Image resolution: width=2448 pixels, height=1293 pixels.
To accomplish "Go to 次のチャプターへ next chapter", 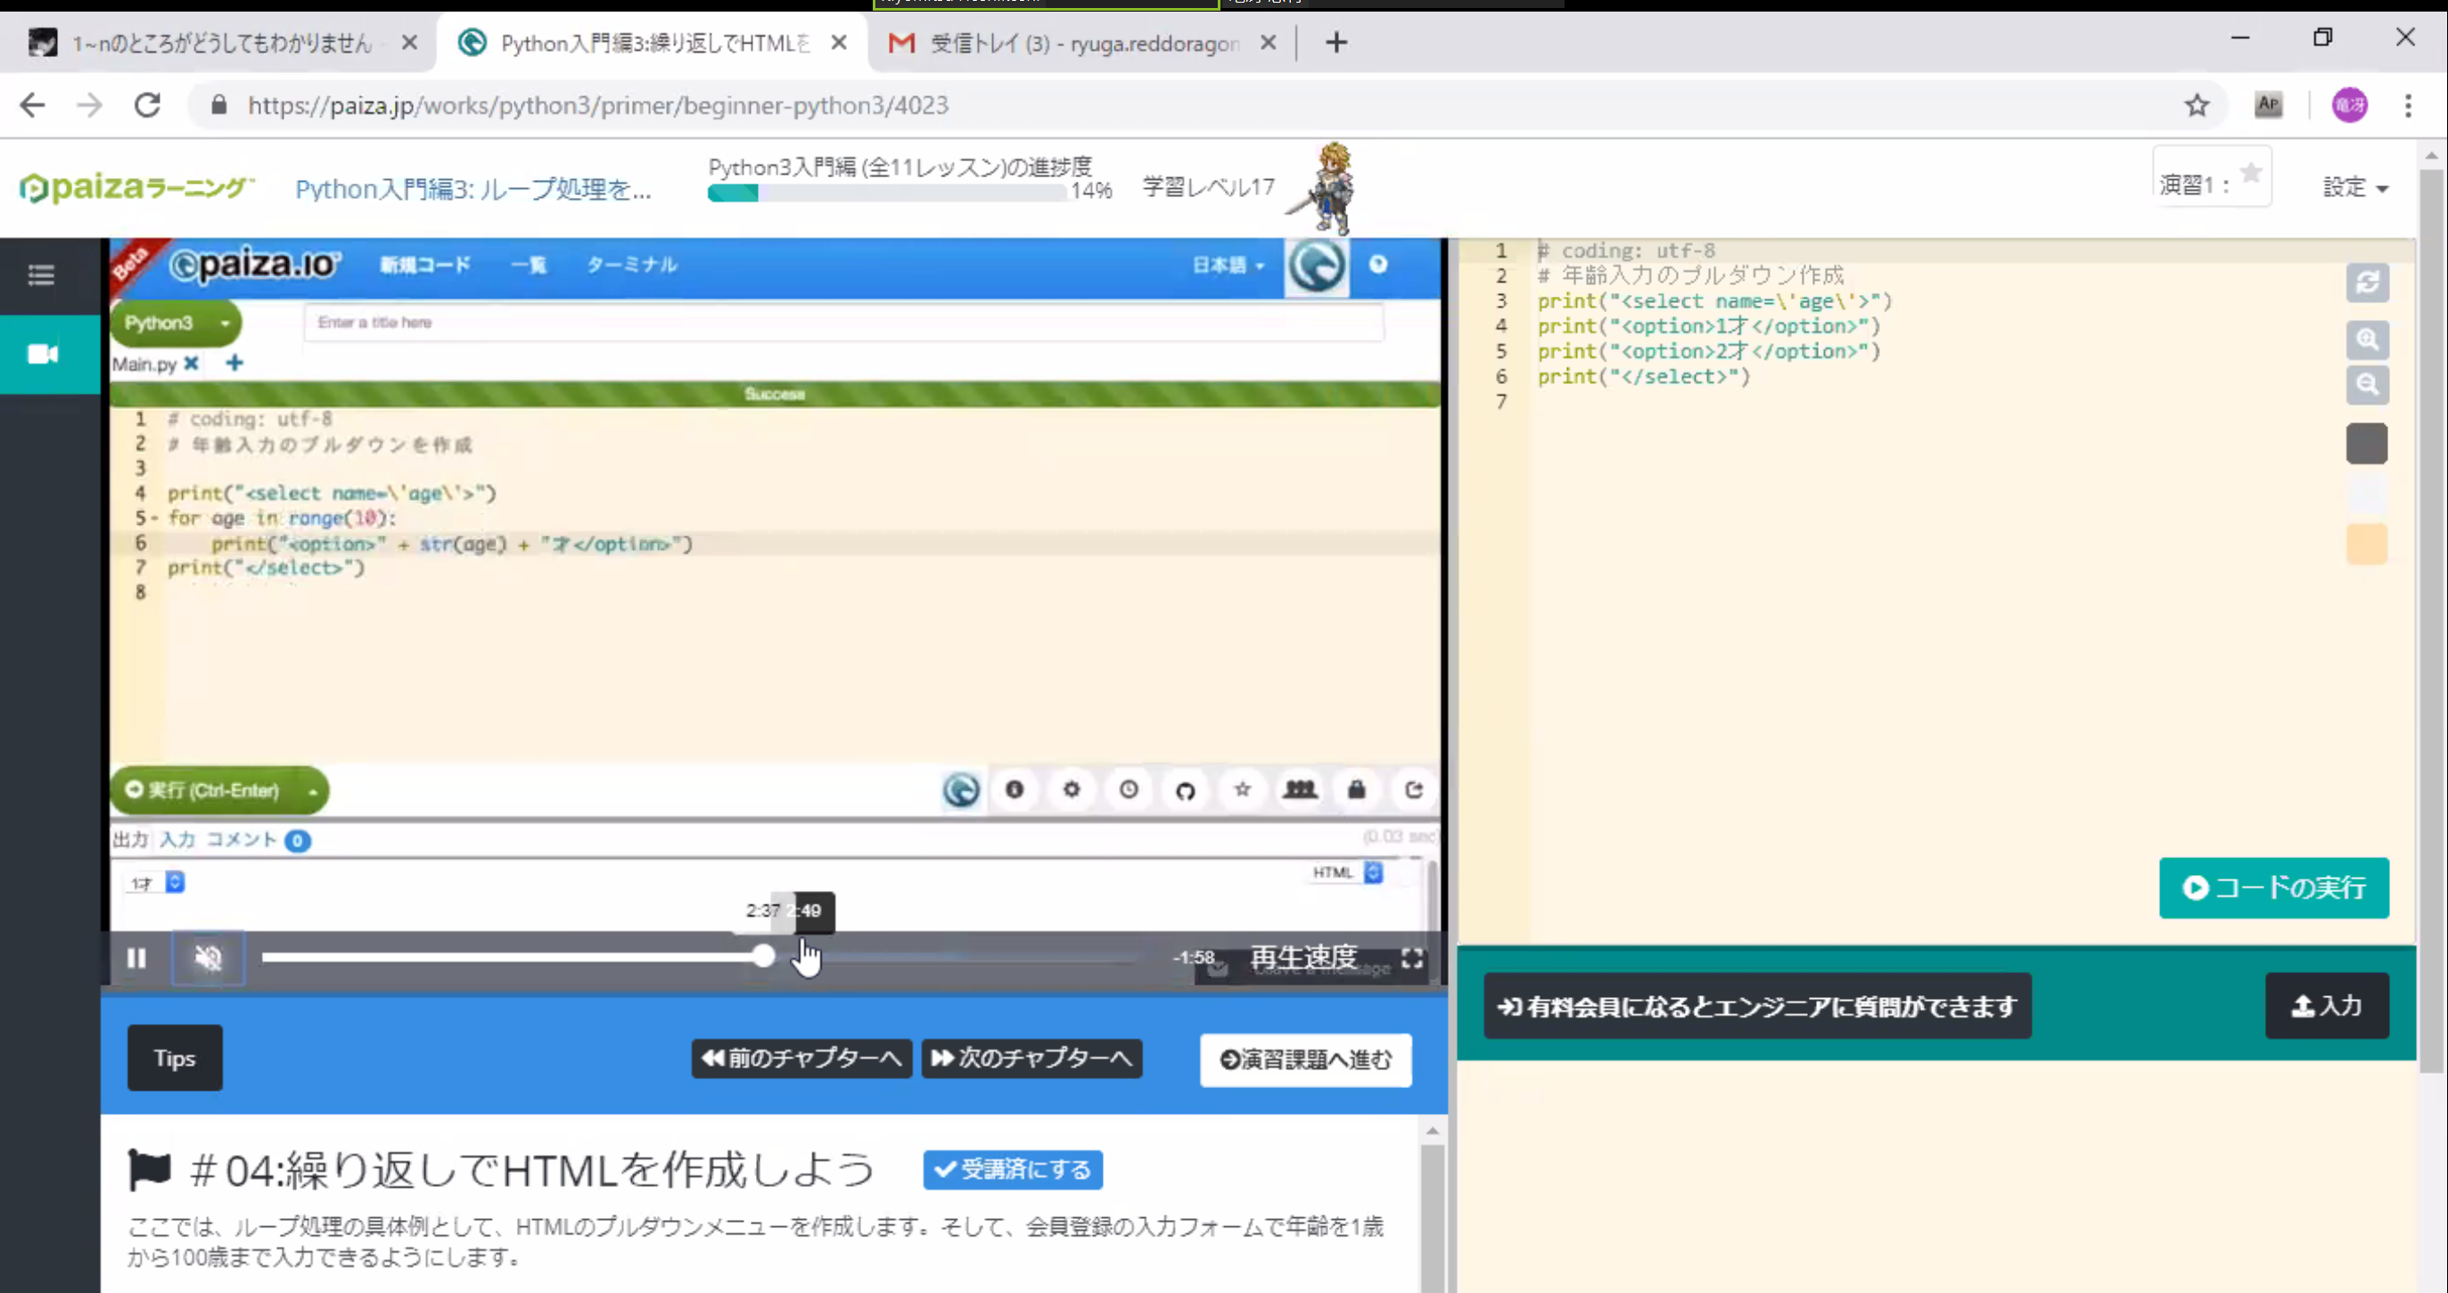I will pos(1032,1059).
